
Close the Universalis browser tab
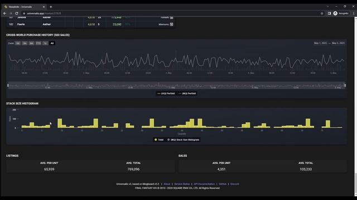[x=44, y=7]
